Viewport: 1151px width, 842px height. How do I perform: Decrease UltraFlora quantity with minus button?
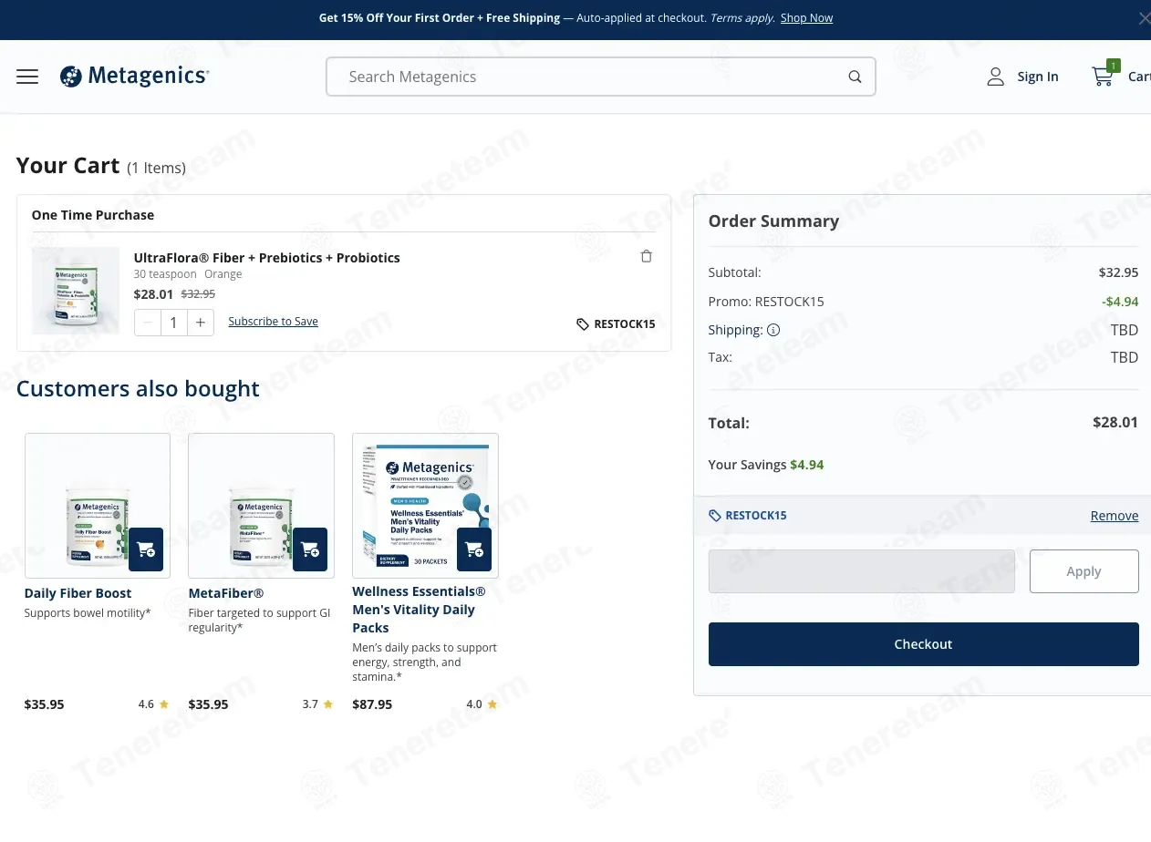coord(148,323)
